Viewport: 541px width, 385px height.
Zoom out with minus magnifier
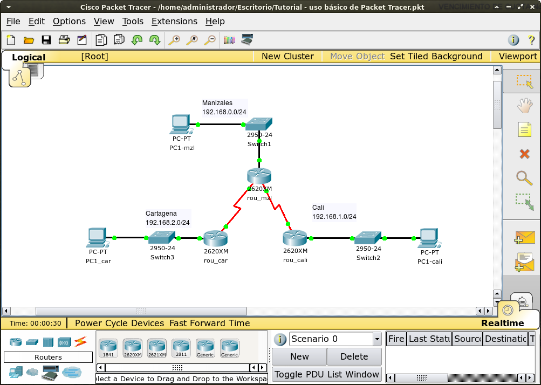[x=210, y=40]
